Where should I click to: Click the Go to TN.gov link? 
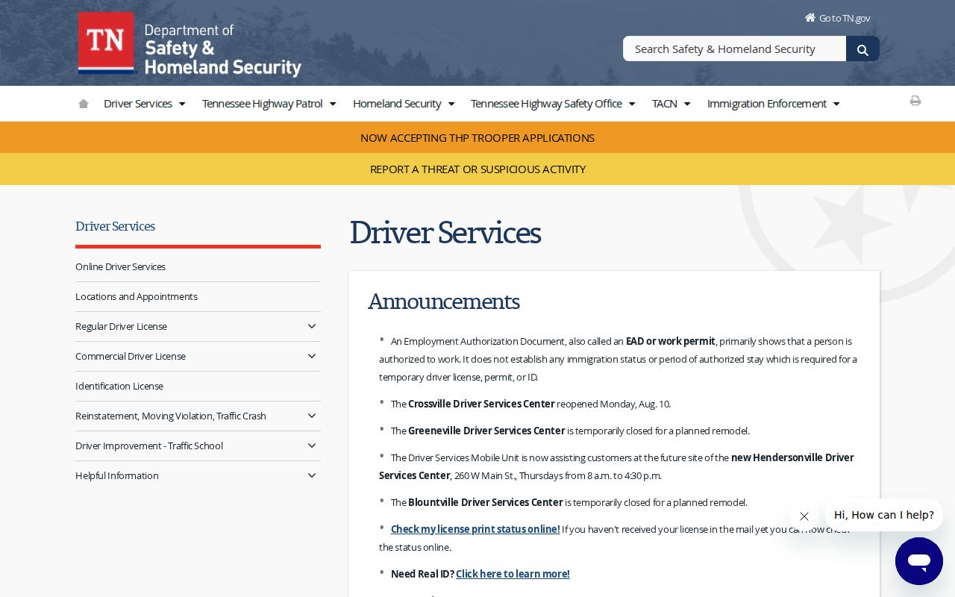click(837, 18)
